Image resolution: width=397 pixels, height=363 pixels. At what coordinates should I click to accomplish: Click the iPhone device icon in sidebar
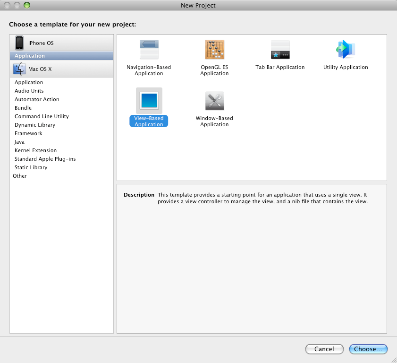click(19, 43)
